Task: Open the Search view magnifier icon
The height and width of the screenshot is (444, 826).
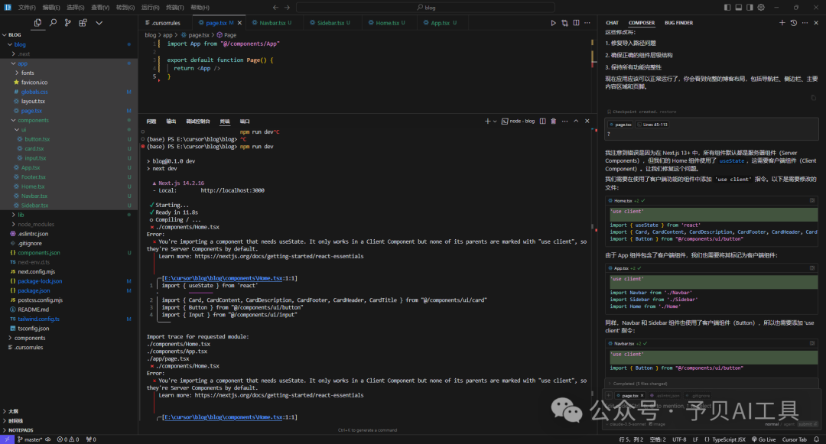Action: pos(53,23)
